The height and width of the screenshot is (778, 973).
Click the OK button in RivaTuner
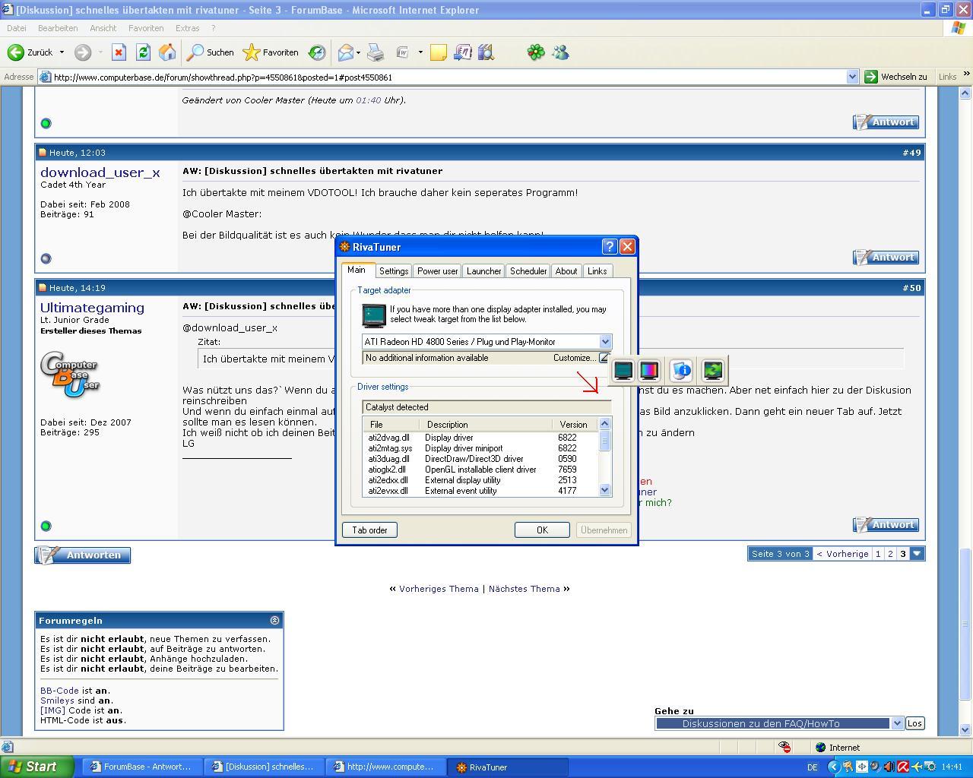click(542, 530)
